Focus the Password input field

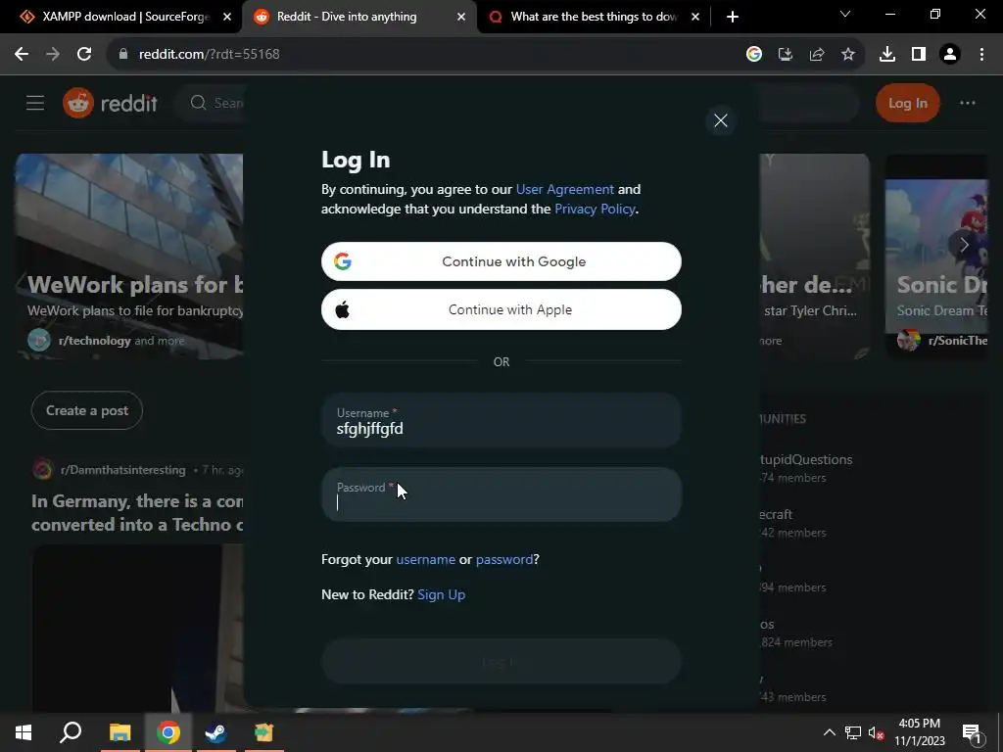pyautogui.click(x=501, y=494)
